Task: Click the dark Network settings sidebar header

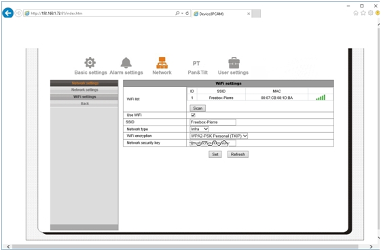Action: tap(85, 83)
